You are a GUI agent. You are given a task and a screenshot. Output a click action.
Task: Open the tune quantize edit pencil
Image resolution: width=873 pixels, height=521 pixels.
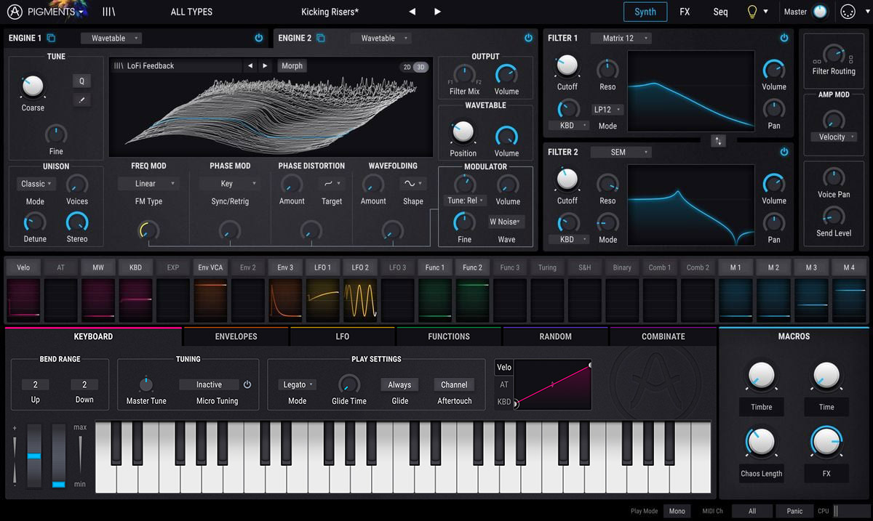tap(81, 100)
